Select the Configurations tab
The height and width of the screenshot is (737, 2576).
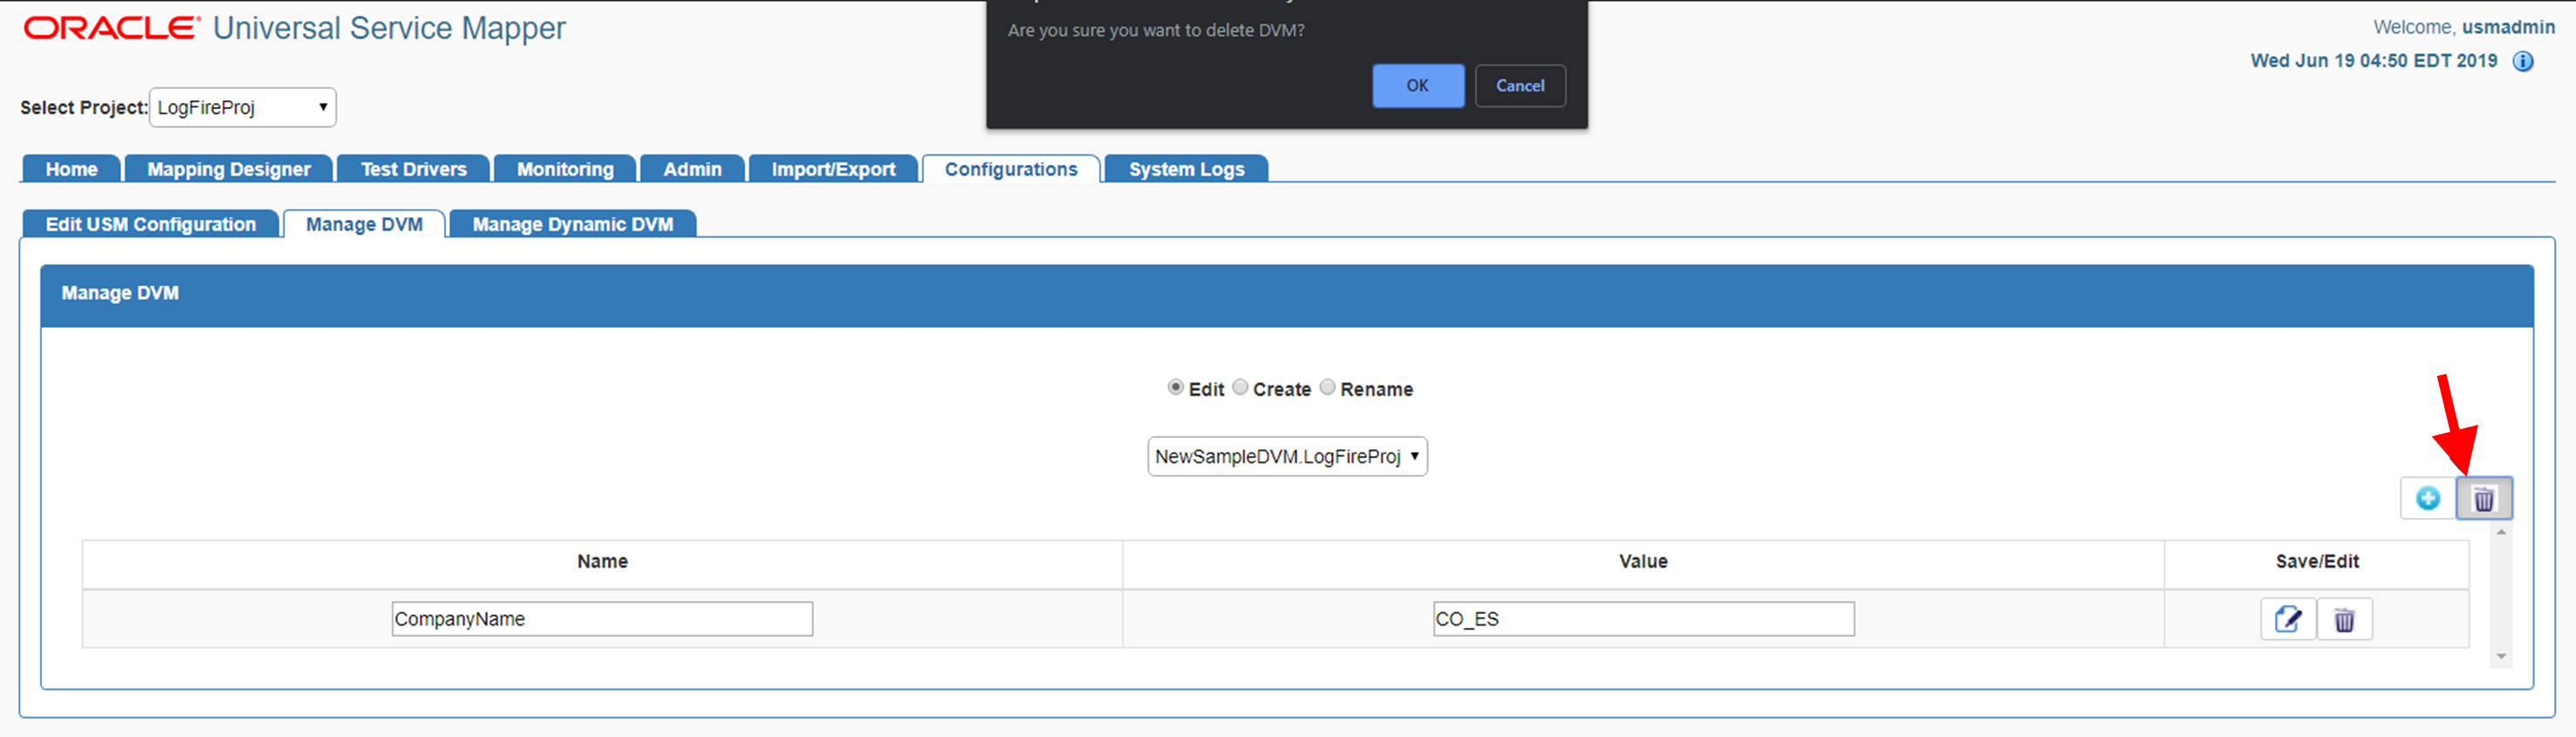pos(1011,169)
